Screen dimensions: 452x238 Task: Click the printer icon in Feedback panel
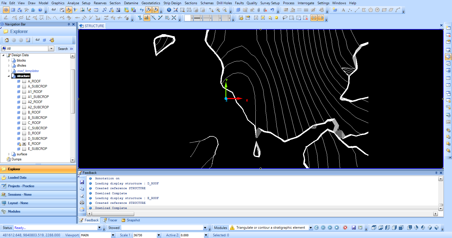click(82, 202)
